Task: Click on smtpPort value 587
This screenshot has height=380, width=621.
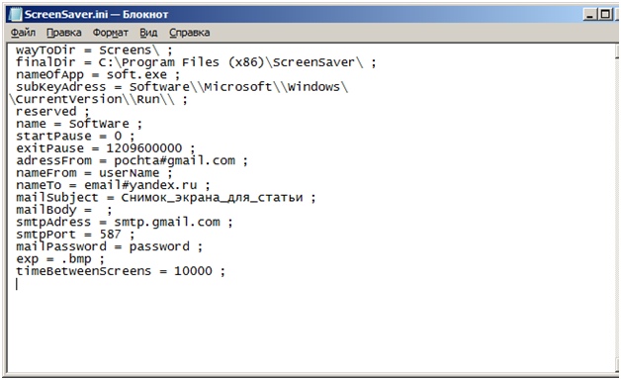Action: tap(110, 235)
